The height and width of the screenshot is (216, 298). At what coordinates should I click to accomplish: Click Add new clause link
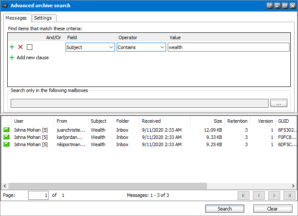pyautogui.click(x=32, y=58)
